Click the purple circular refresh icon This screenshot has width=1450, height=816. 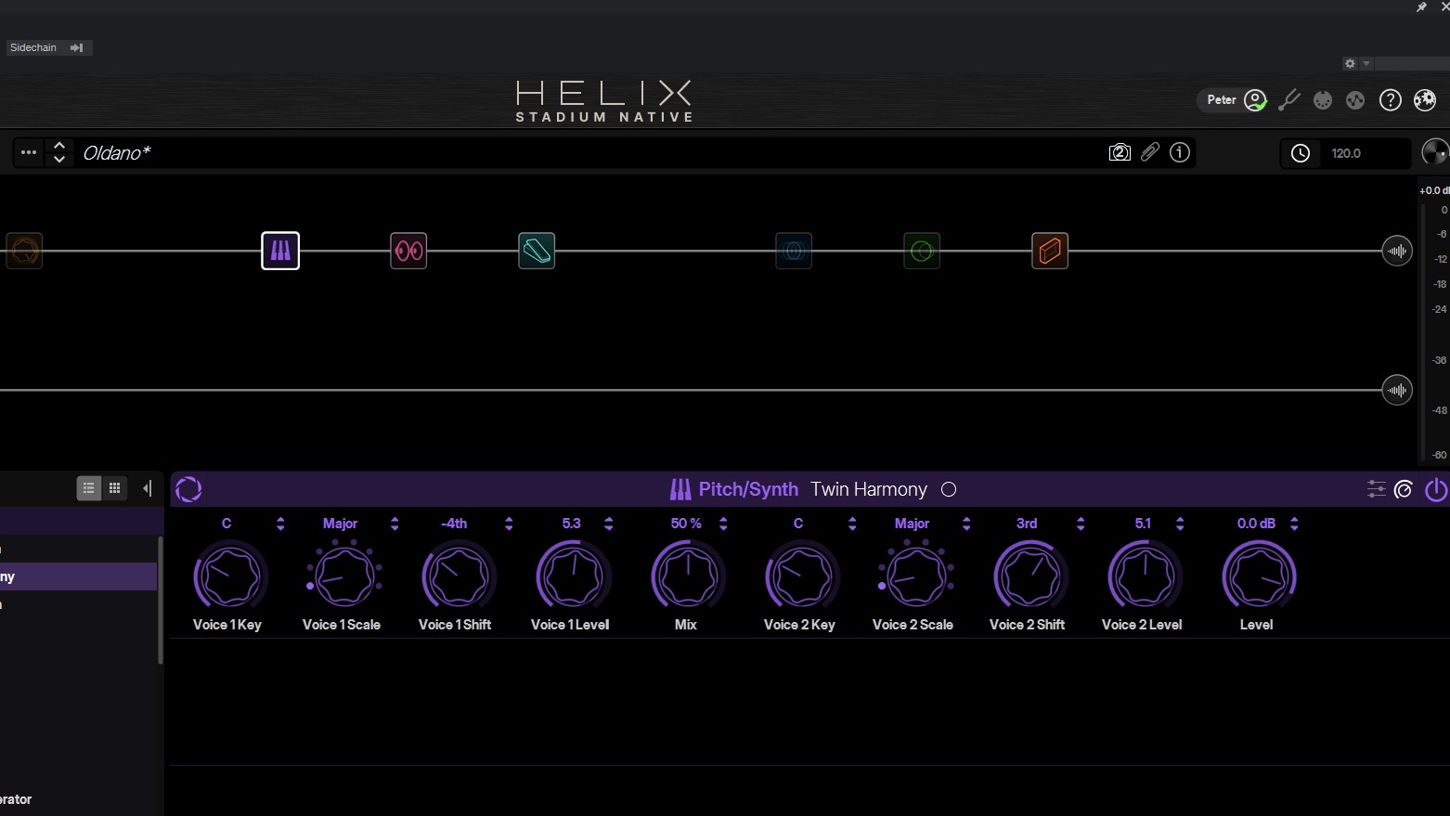(188, 489)
